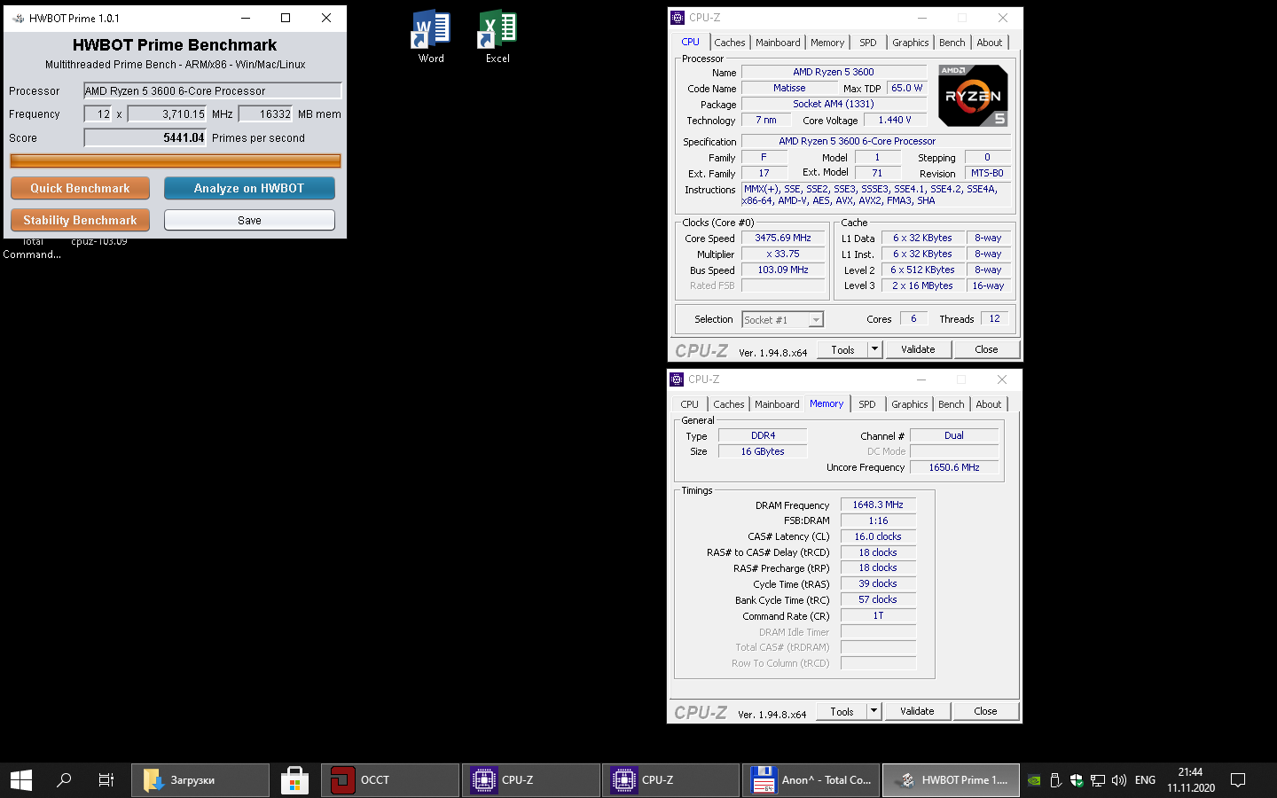Open volume speaker tray icon
Image resolution: width=1277 pixels, height=798 pixels.
click(1119, 780)
